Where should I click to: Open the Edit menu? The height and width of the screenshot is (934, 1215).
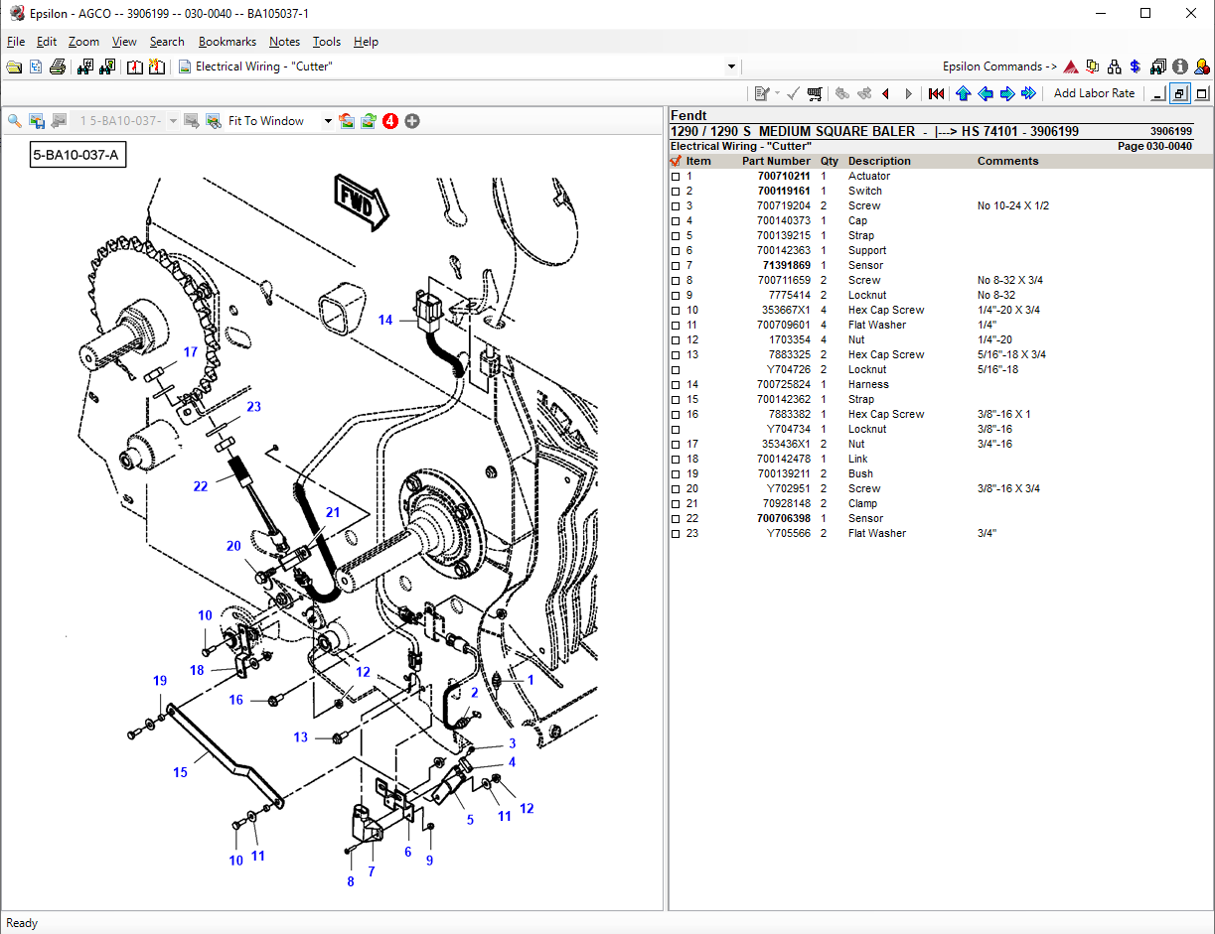pos(47,42)
